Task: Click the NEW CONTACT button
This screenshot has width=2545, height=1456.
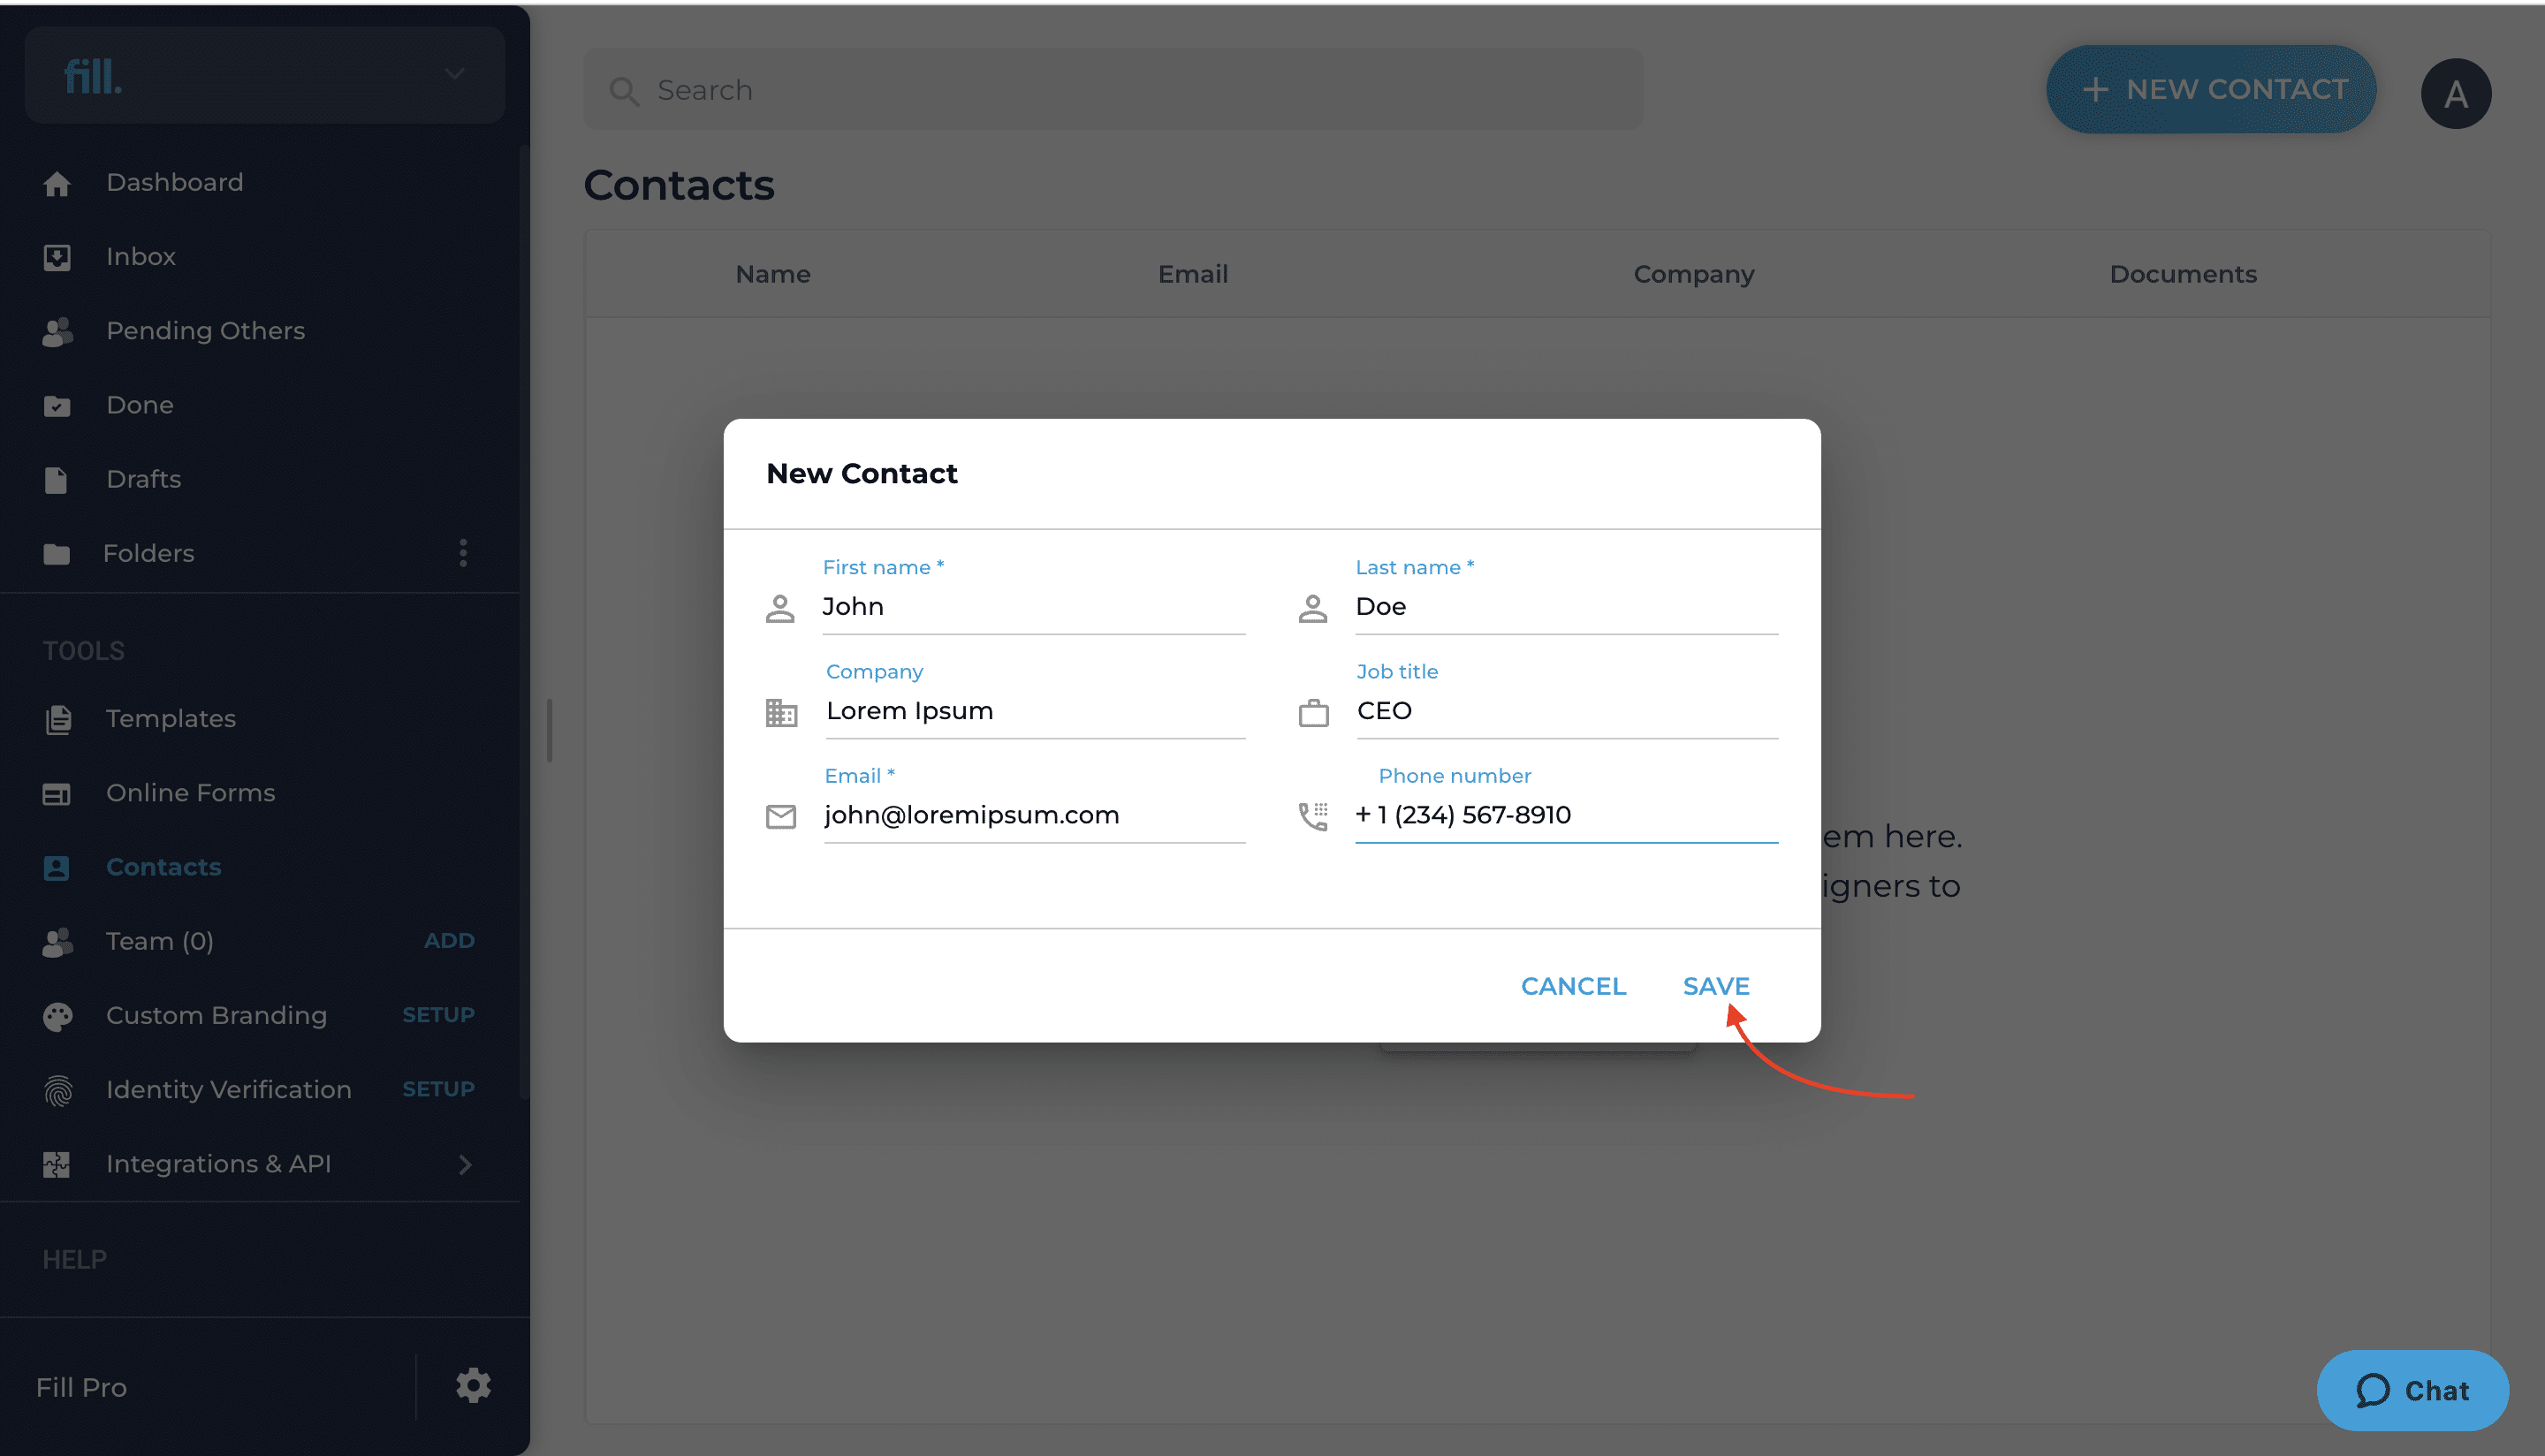Action: 2211,90
